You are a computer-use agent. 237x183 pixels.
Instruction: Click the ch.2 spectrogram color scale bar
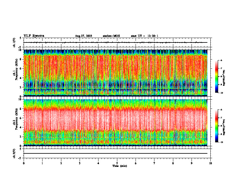tap(217, 126)
